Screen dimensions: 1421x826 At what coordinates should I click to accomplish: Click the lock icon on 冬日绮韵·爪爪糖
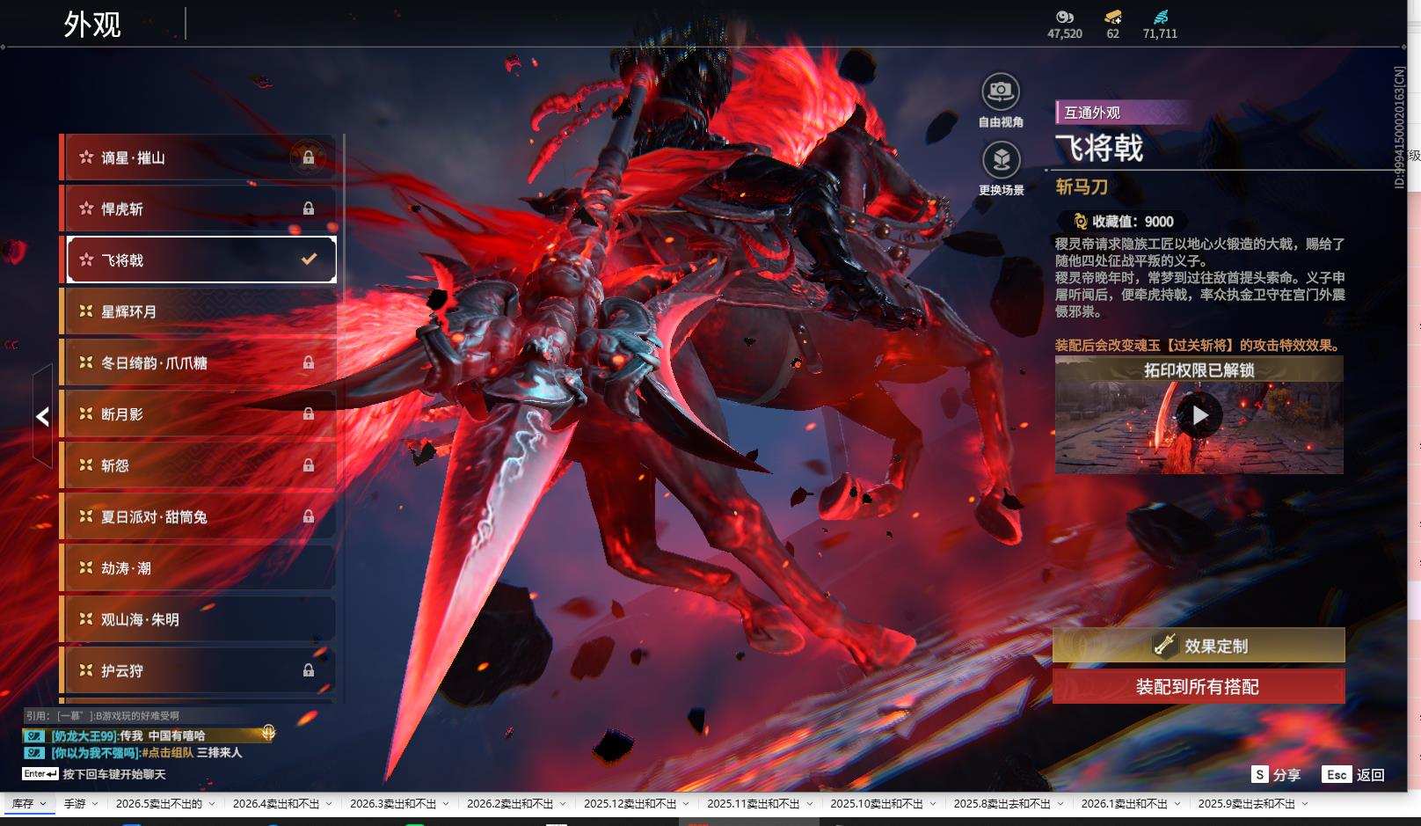pos(309,362)
